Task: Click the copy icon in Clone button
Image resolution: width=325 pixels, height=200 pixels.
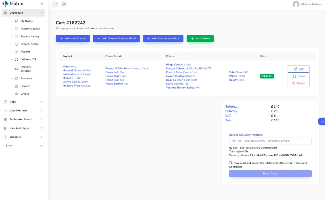Action: [x=294, y=76]
